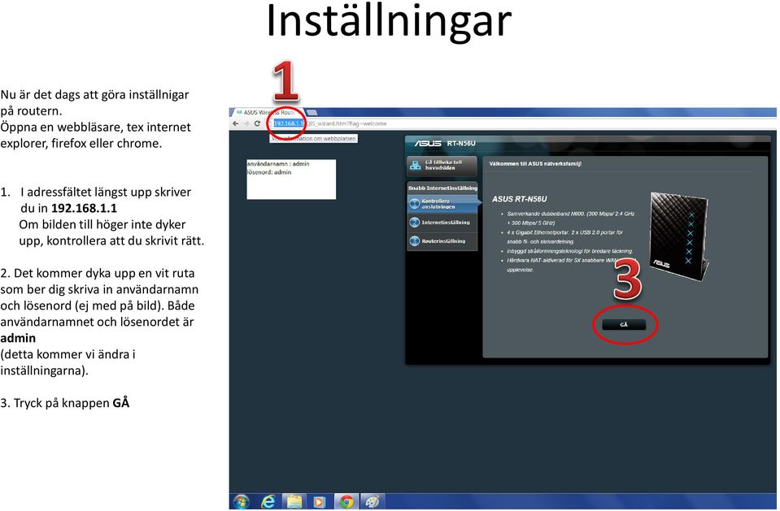This screenshot has height=511, width=780.
Task: Click the 'ASUS RT-N56U' product title
Action: point(520,199)
